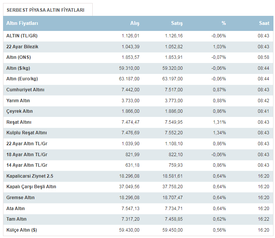Viewport: 275px width, 238px height.
Task: Sort by the Alış column header
Action: point(135,23)
